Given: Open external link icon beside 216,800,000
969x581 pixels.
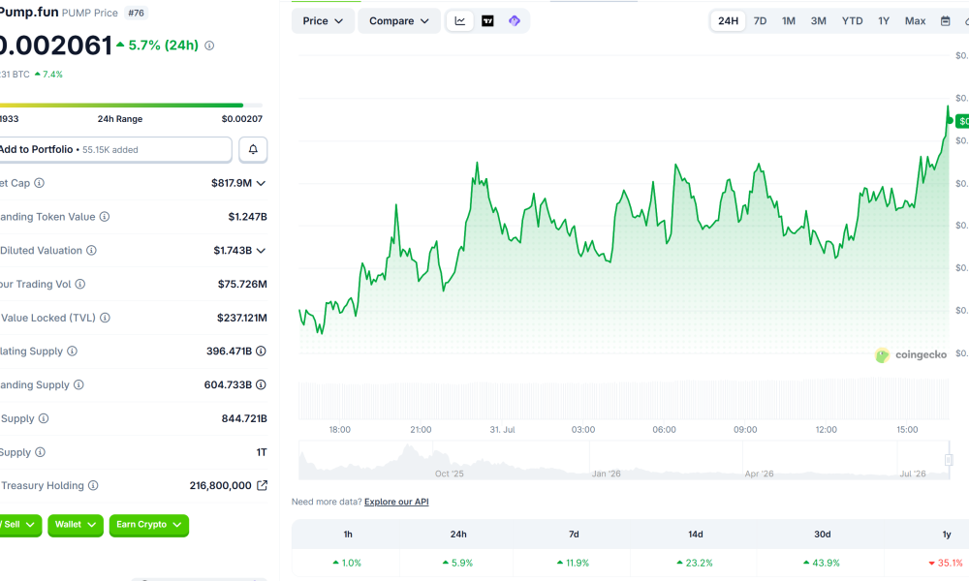Looking at the screenshot, I should point(262,485).
